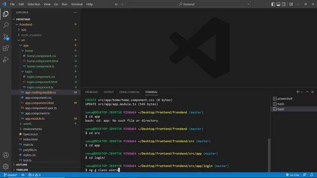Viewport: 317px width, 178px height.
Task: Open the Edit menu
Action: [21, 4]
